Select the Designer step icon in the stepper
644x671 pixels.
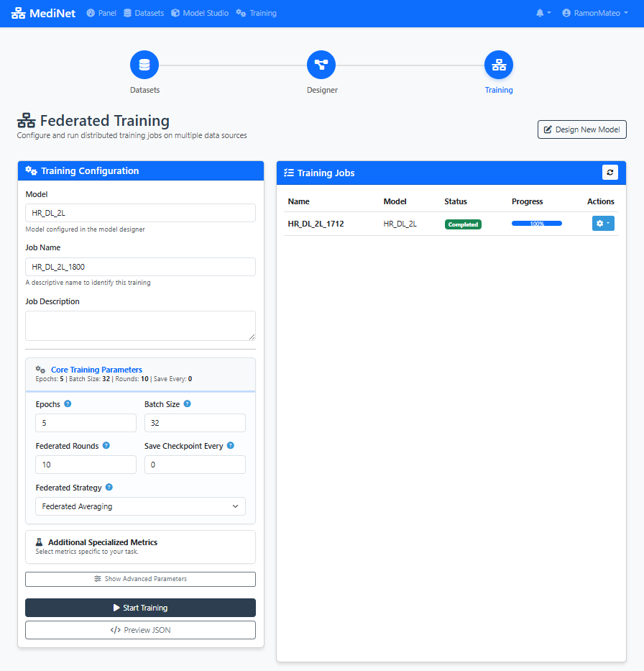321,64
